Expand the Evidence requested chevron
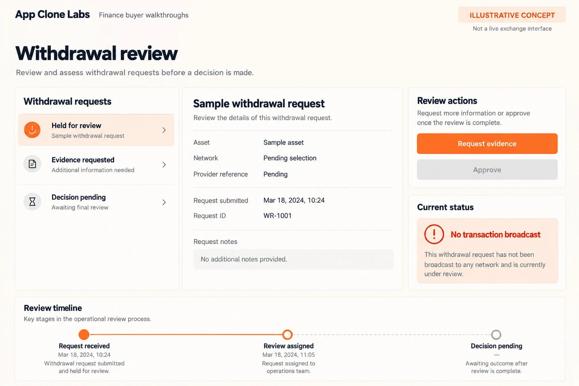The height and width of the screenshot is (386, 579). point(164,165)
